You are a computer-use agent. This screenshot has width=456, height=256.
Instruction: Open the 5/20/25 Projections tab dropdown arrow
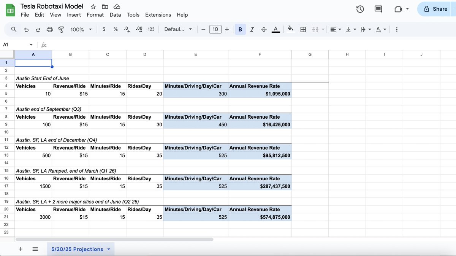[109, 249]
